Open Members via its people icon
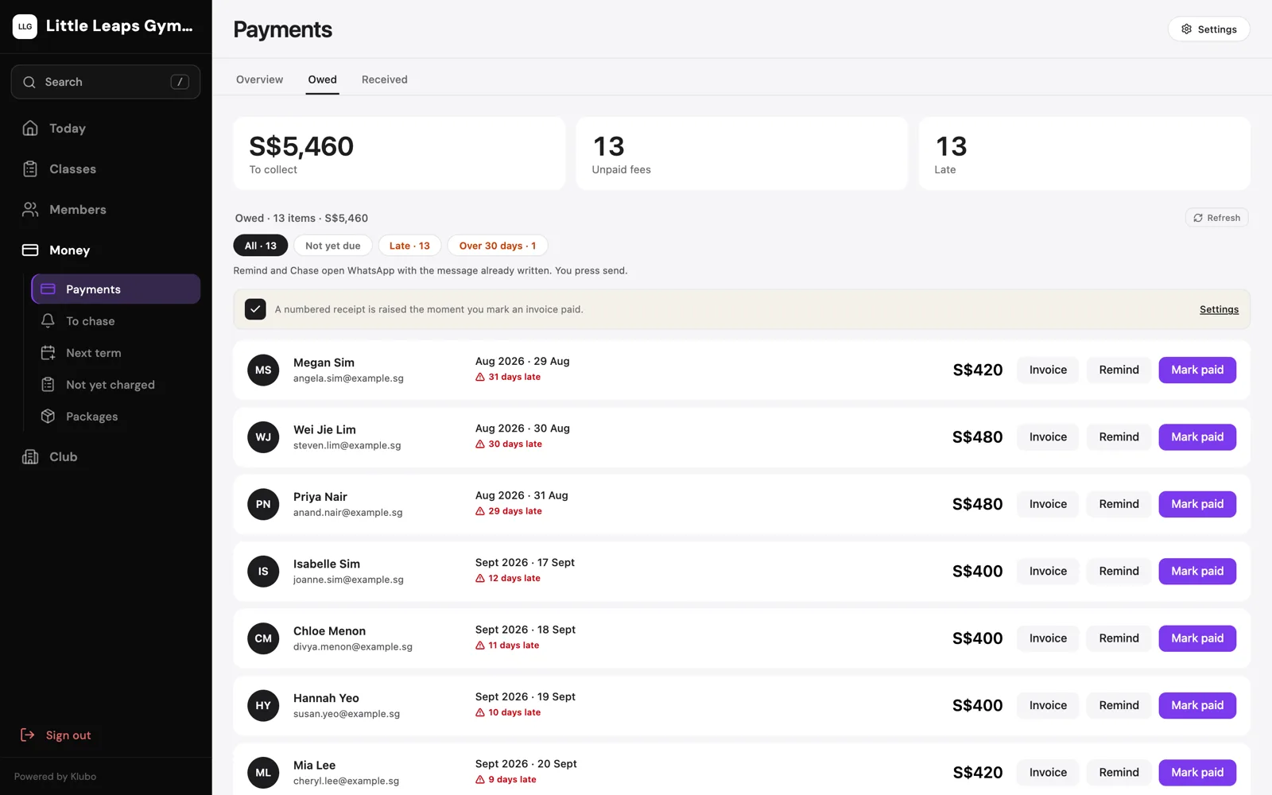This screenshot has height=795, width=1272. pos(30,209)
